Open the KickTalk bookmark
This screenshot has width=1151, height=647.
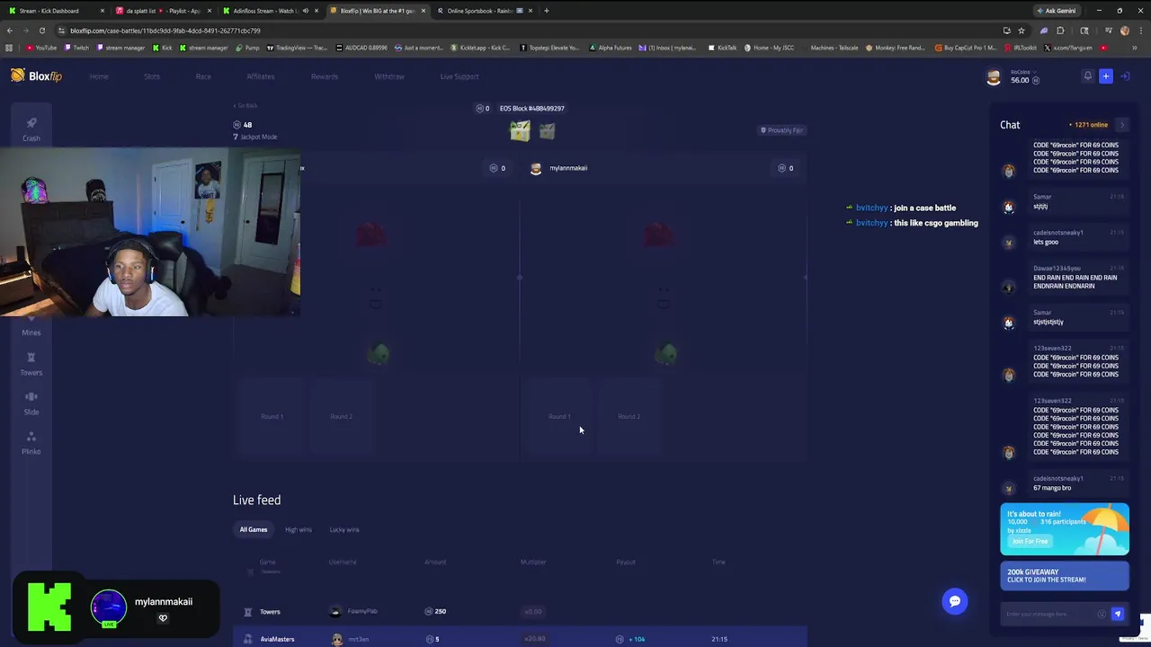click(x=722, y=48)
